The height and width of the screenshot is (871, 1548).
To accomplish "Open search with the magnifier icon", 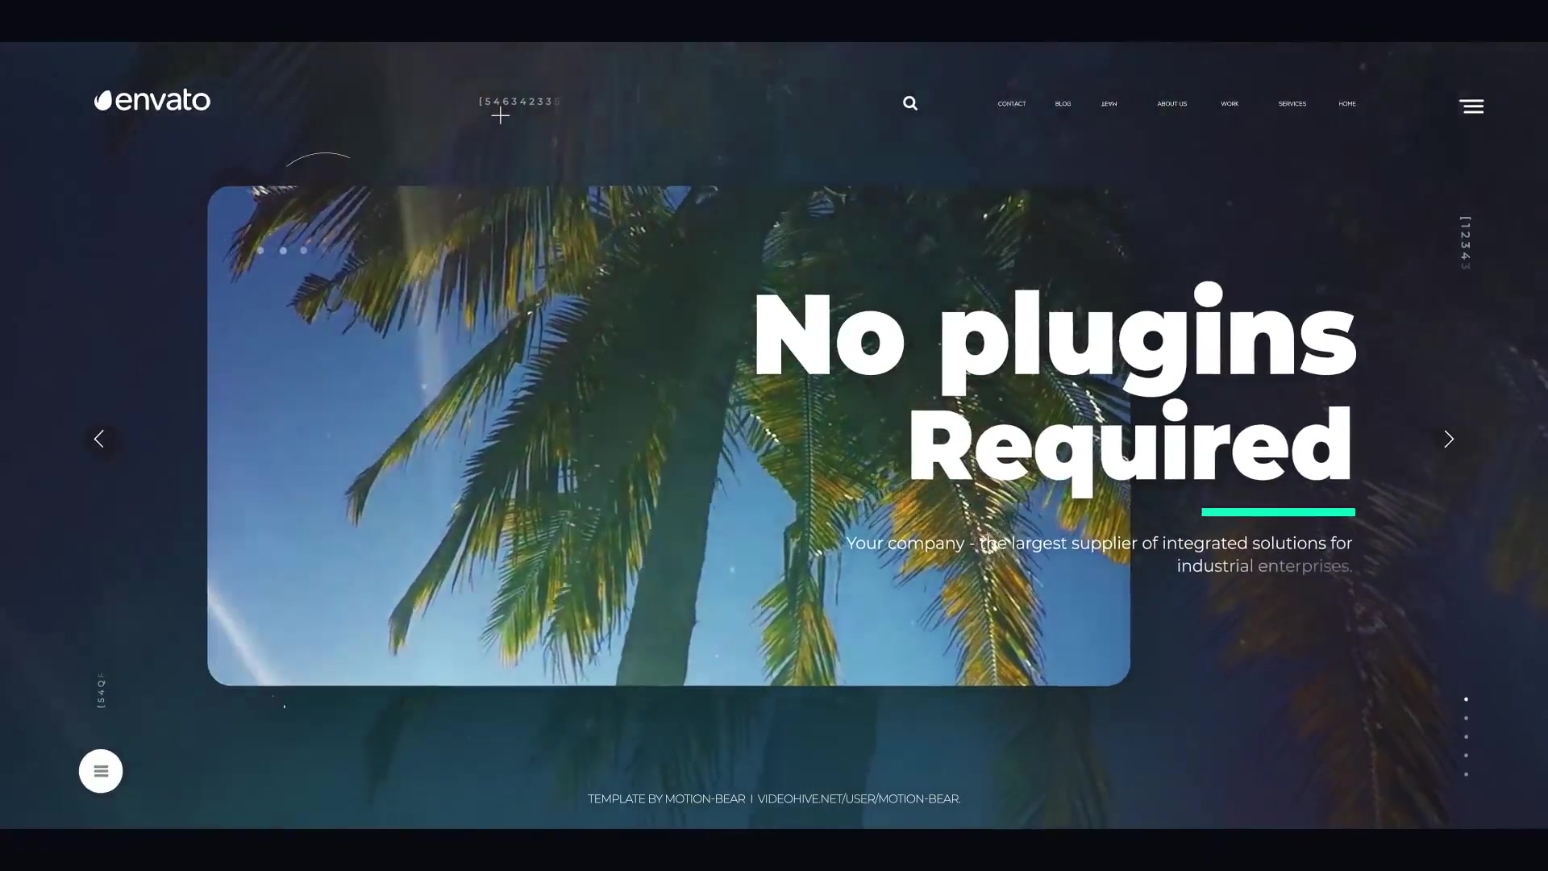I will pos(910,103).
